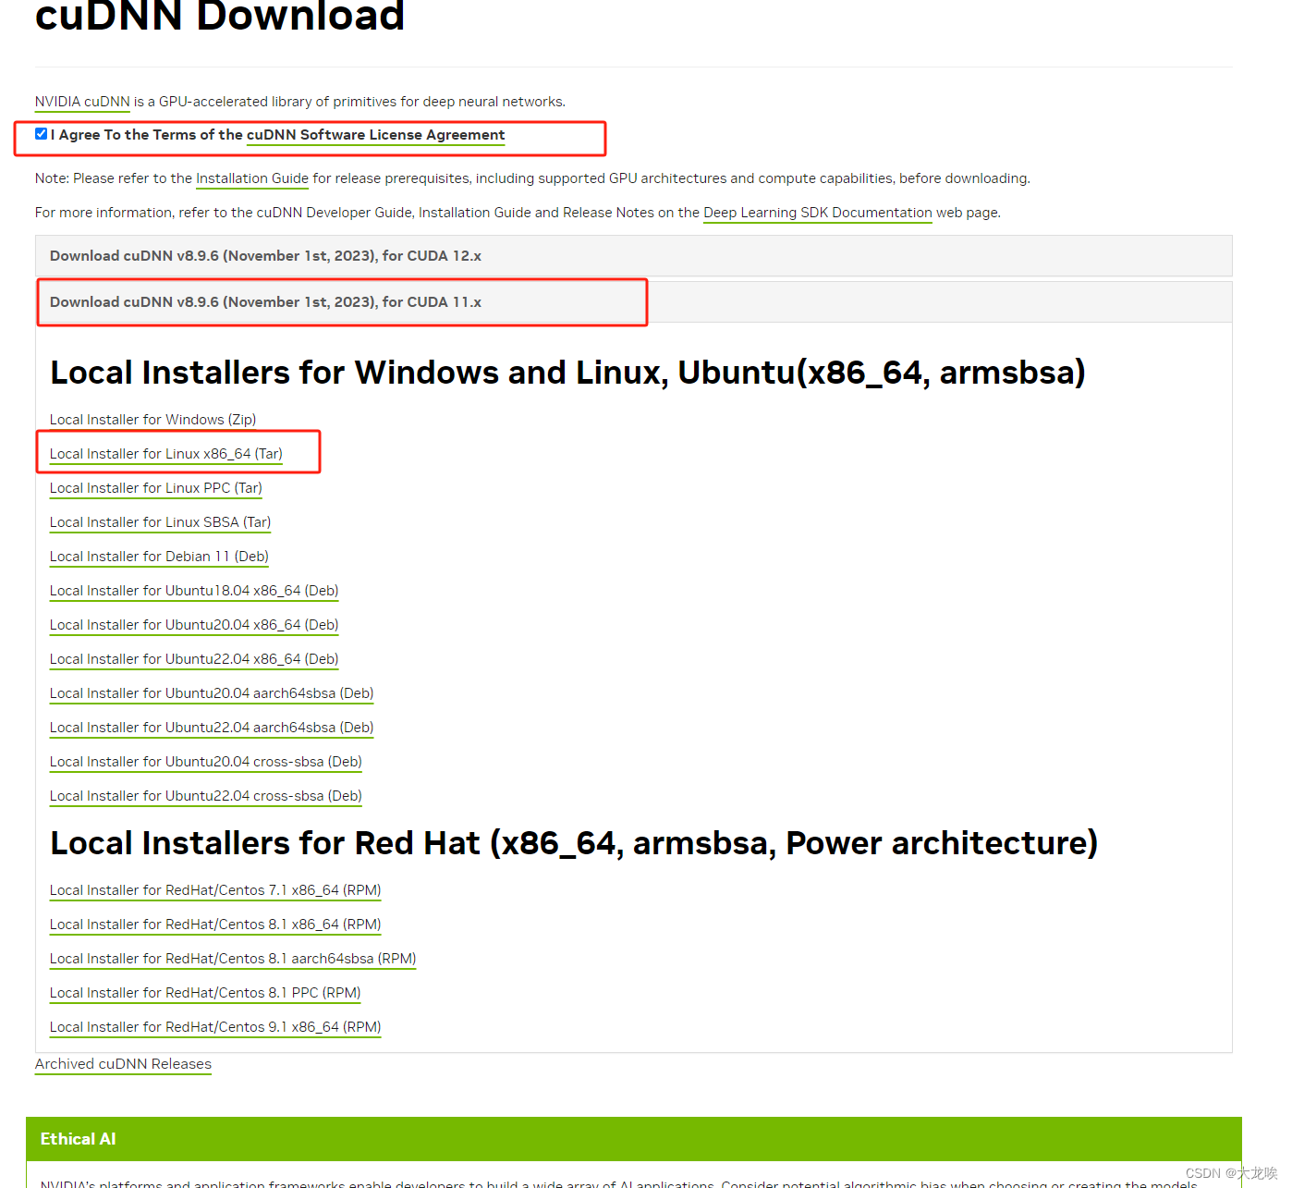1292x1188 pixels.
Task: Download Ubuntu20.04 cross-sbsa Deb installer
Action: click(x=206, y=762)
